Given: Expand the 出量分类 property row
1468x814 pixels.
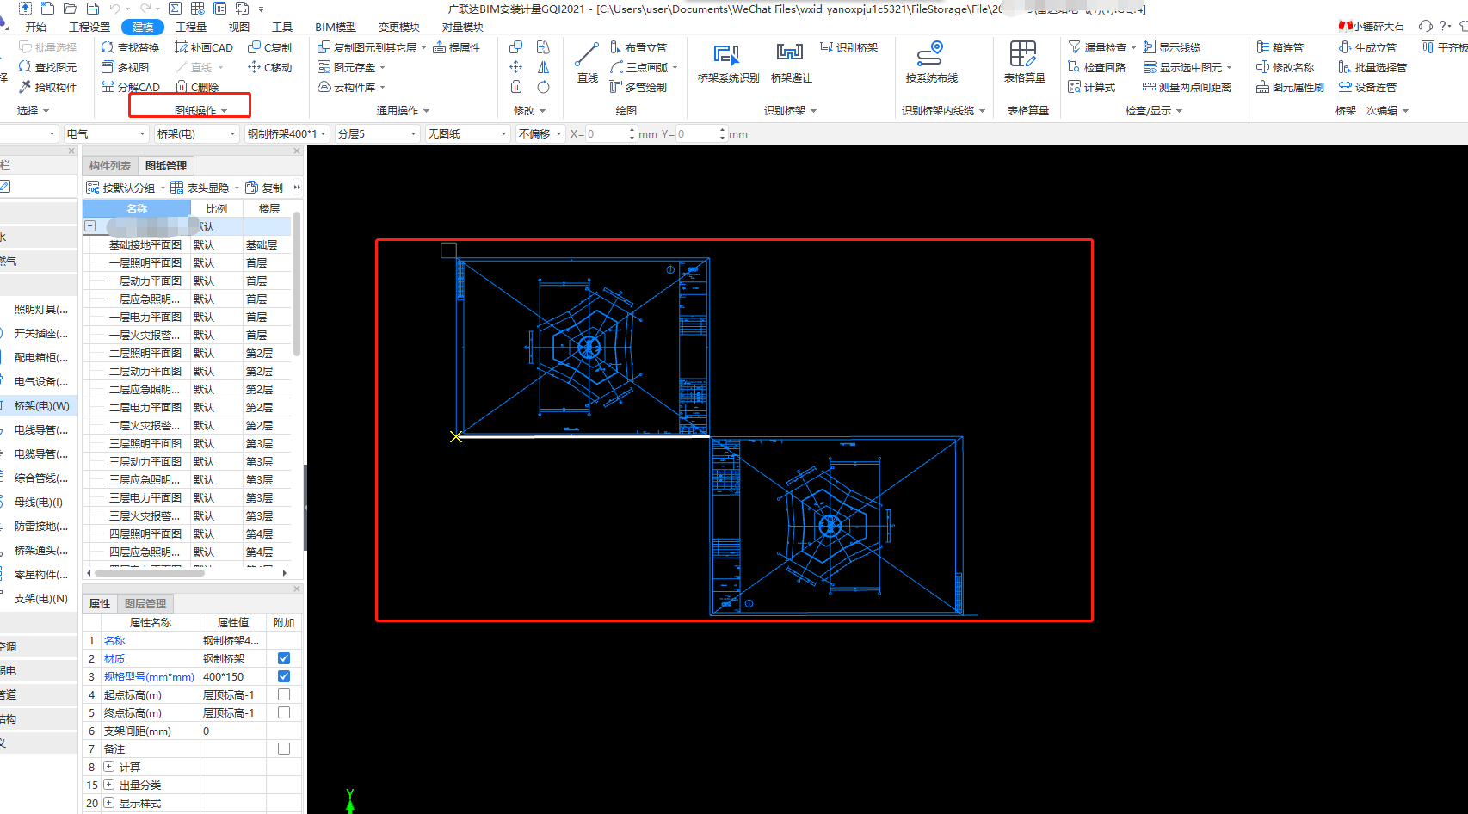Looking at the screenshot, I should coord(108,785).
